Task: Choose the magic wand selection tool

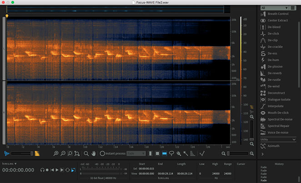Action: click(186, 153)
